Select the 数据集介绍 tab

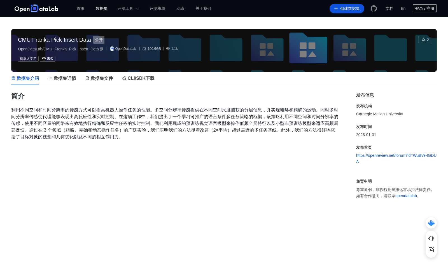(25, 78)
